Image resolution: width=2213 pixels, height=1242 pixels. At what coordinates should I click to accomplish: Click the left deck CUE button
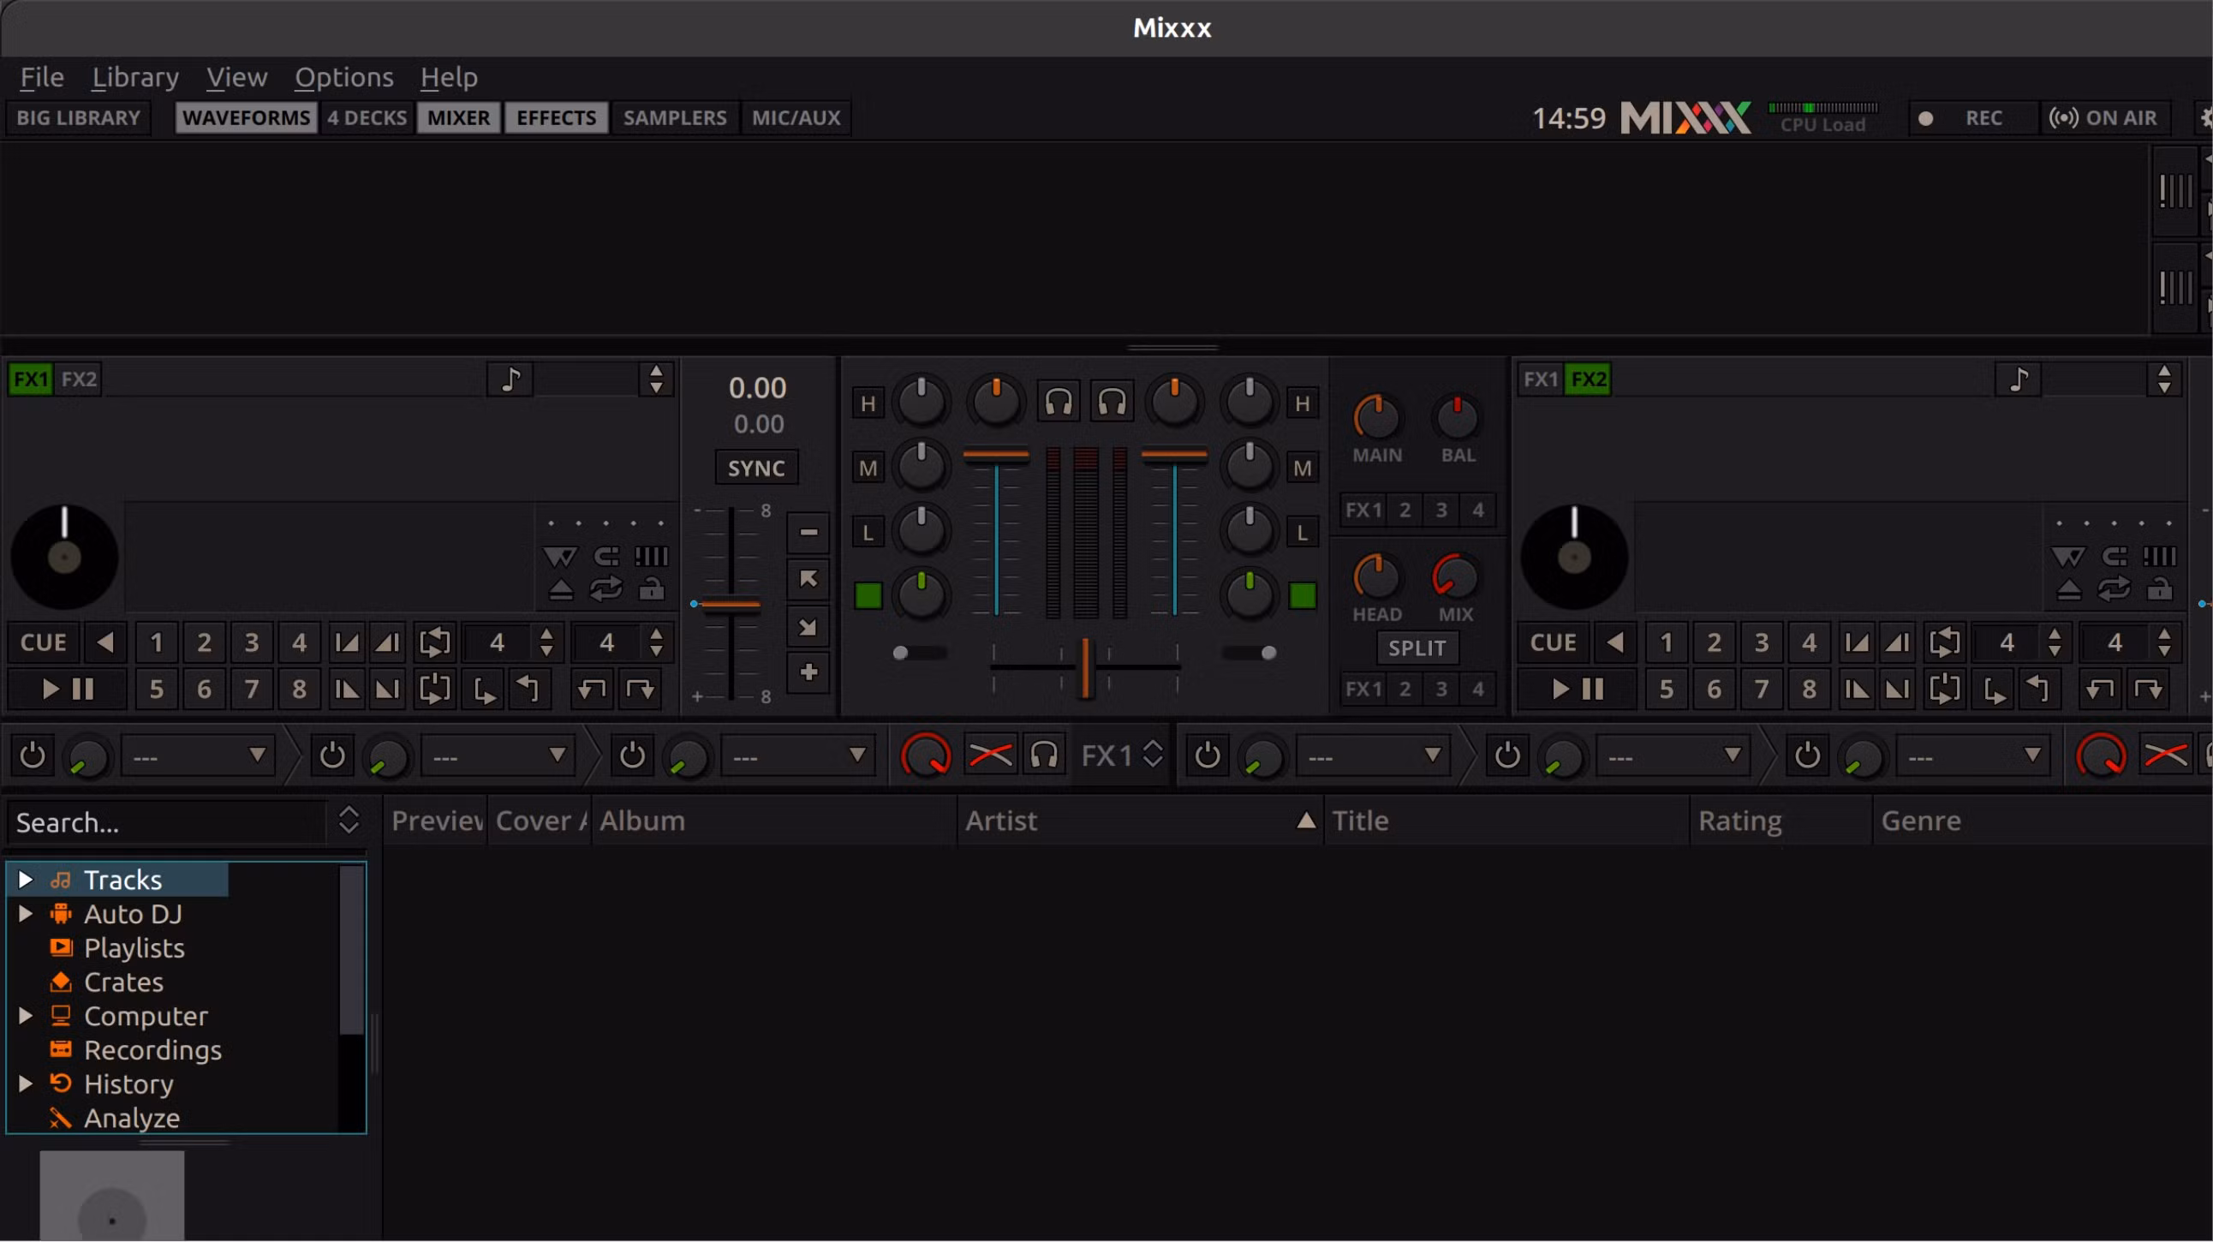click(x=43, y=642)
